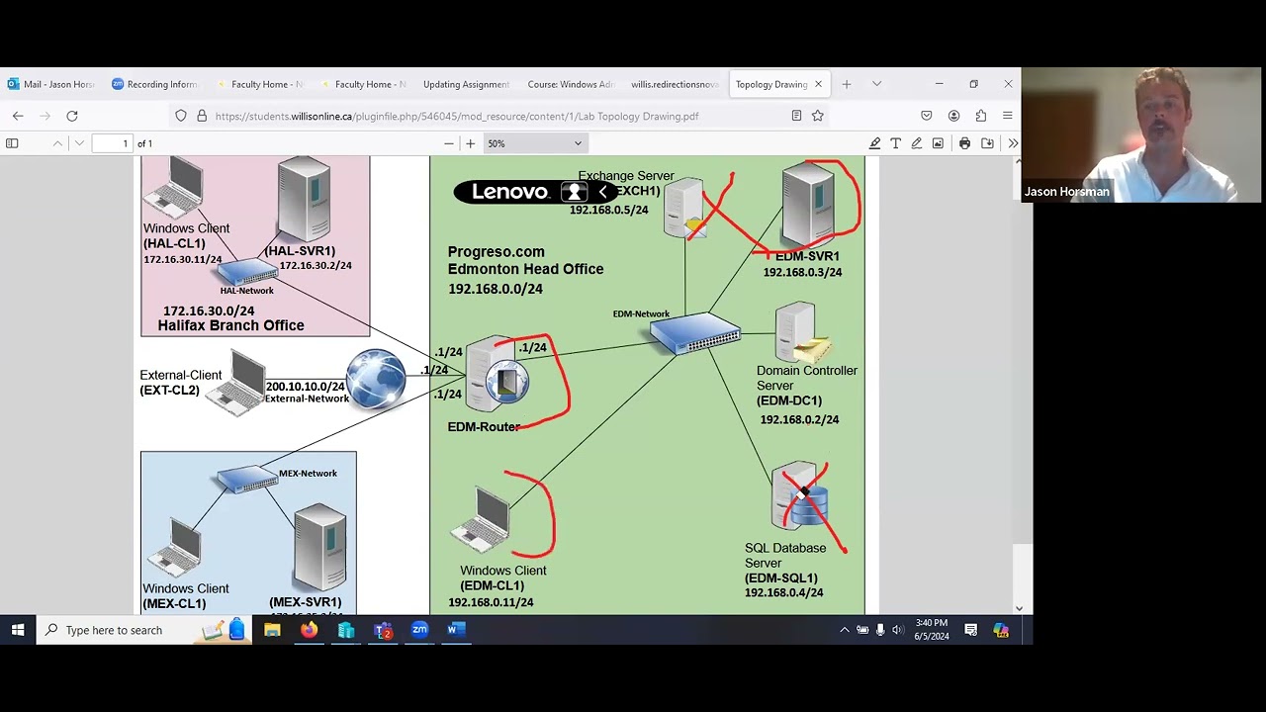Open Microsoft Teams from taskbar
Screen dimensions: 1266x712
pos(383,630)
